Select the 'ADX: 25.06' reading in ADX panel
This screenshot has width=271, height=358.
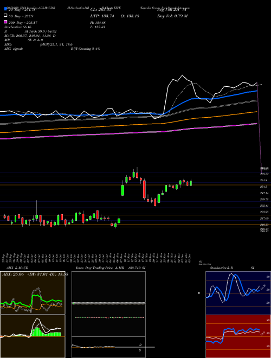(13, 274)
